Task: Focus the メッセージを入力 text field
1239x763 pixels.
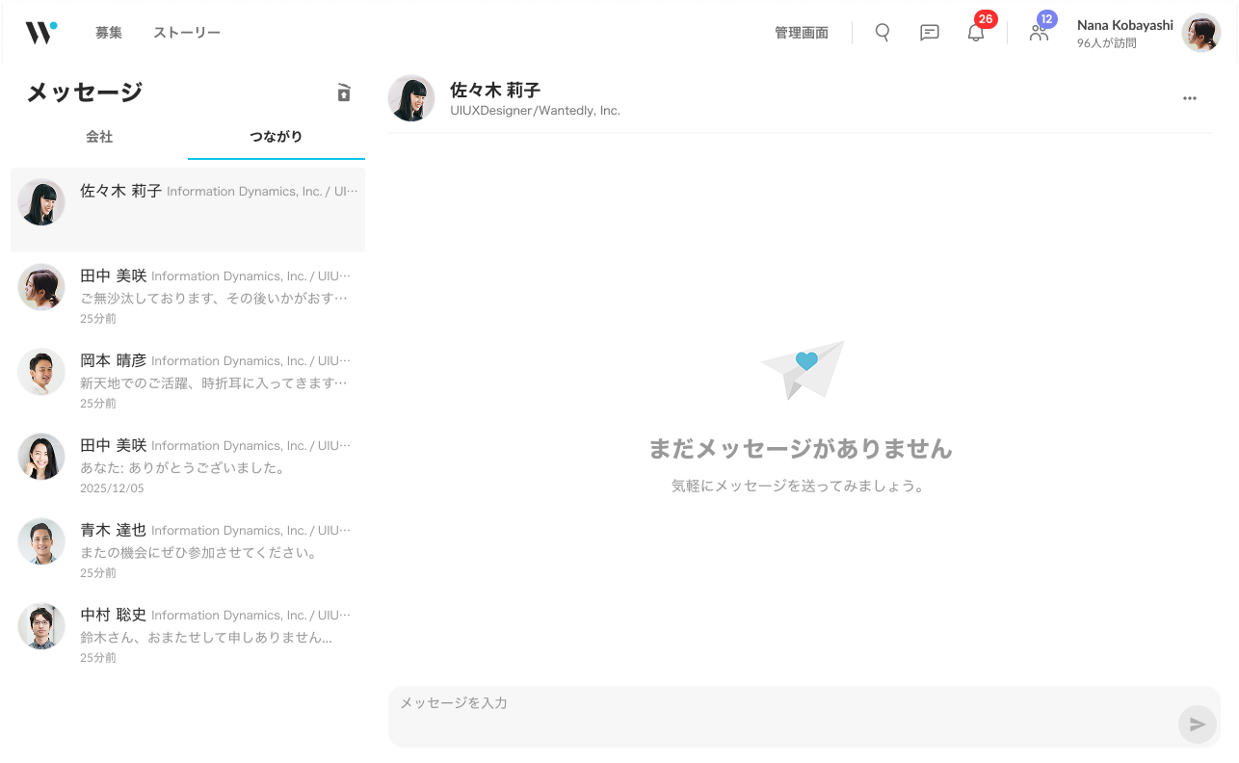Action: coord(780,715)
